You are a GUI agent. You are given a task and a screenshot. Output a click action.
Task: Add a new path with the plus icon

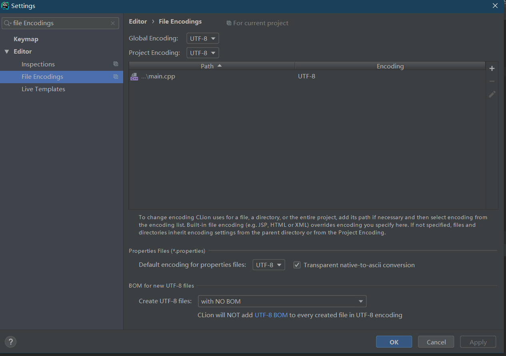click(492, 68)
